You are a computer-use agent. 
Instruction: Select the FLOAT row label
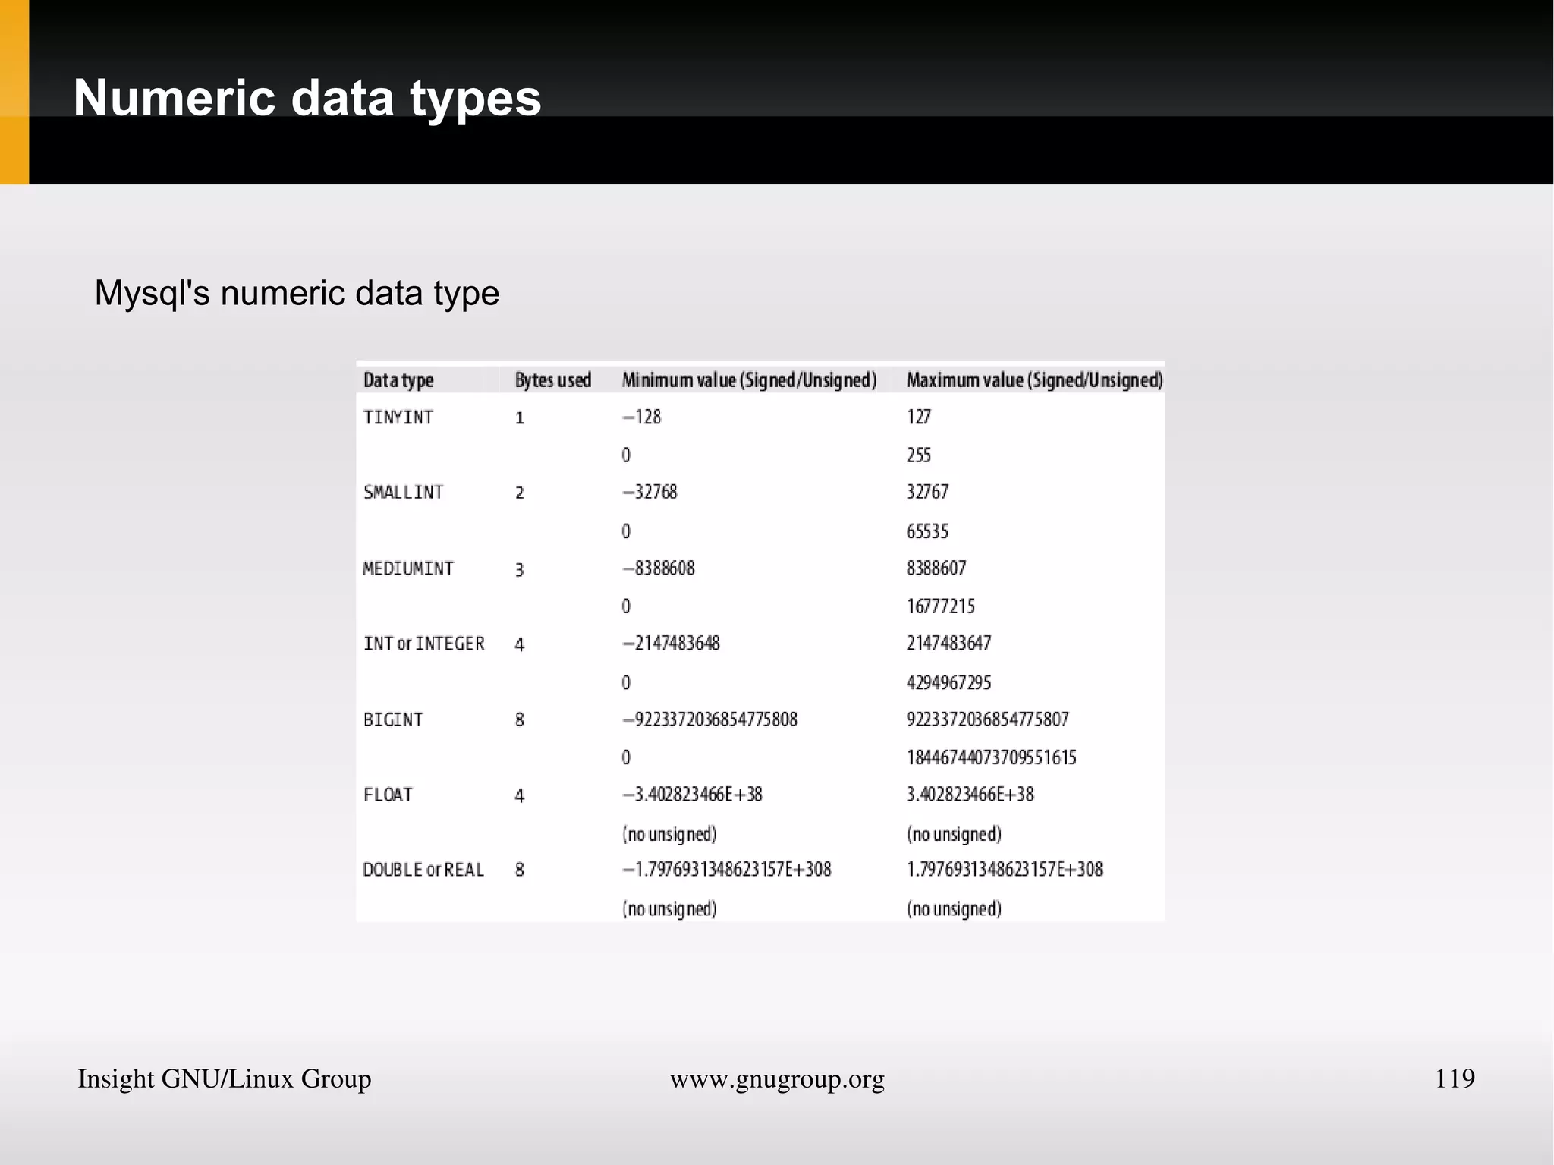coord(388,795)
